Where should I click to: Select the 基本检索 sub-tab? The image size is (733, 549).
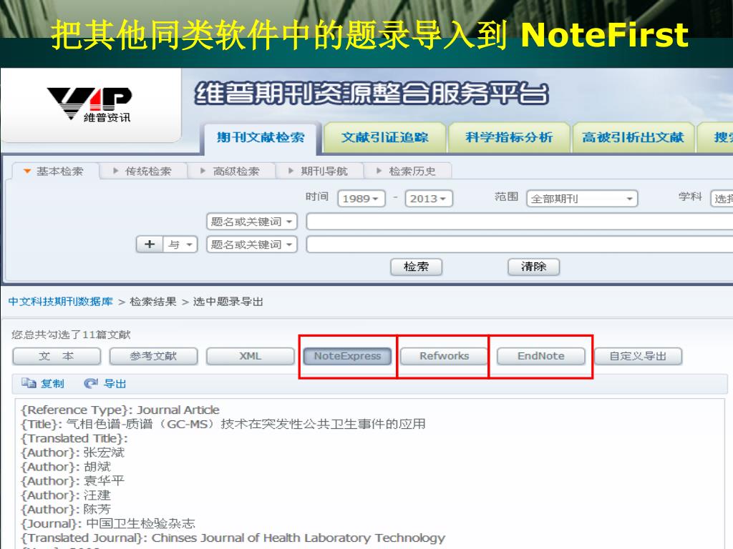54,172
